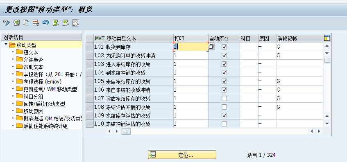Screen dimensions: 347x162
Task: Click the horizontal scrollbar thumb
Action: click(x=126, y=132)
